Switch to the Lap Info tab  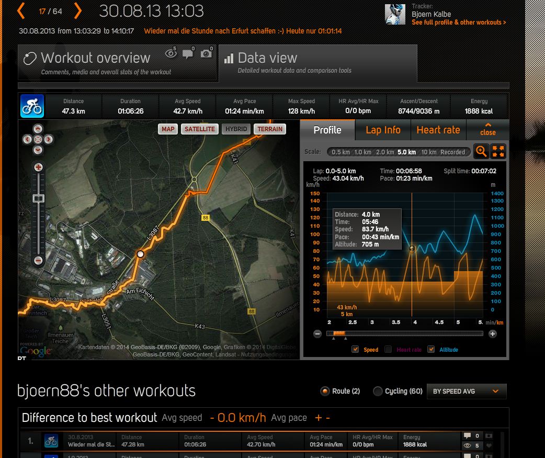coord(383,130)
